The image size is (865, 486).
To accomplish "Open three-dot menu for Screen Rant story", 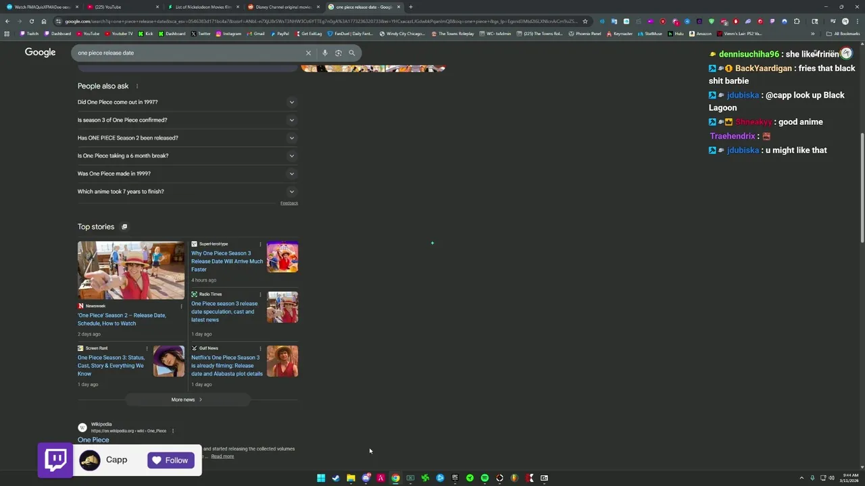I will (x=147, y=348).
